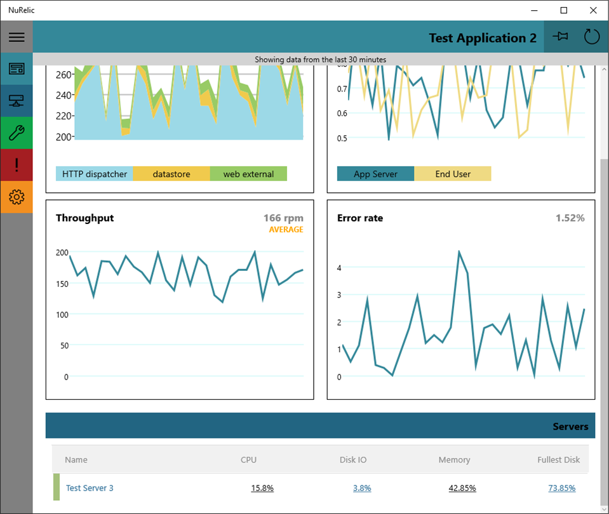Open the Test Server 3 link
This screenshot has width=609, height=514.
[90, 488]
